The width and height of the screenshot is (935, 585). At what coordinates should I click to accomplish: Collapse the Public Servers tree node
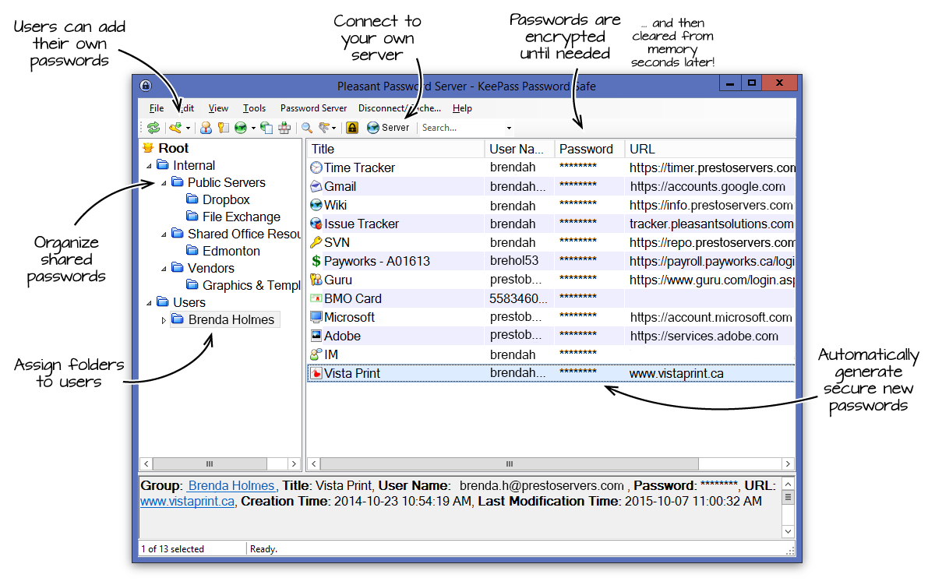click(163, 182)
